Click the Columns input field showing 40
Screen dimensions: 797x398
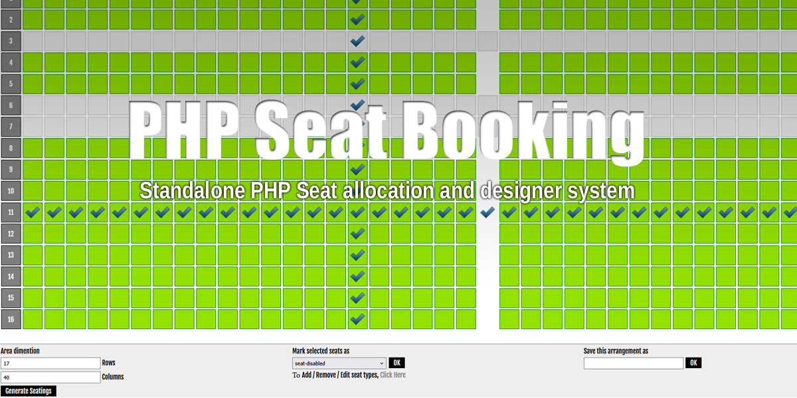tap(50, 377)
